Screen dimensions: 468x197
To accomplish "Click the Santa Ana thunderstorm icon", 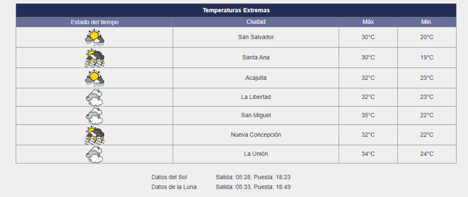I will (94, 57).
